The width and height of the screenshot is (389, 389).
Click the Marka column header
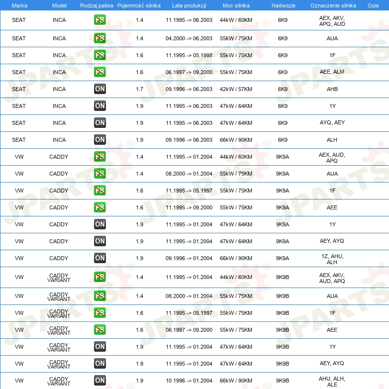(x=19, y=5)
